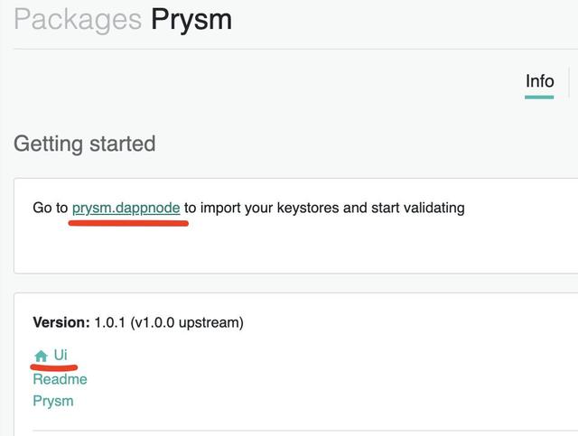Click the Prysm package title
This screenshot has width=578, height=436.
(191, 20)
